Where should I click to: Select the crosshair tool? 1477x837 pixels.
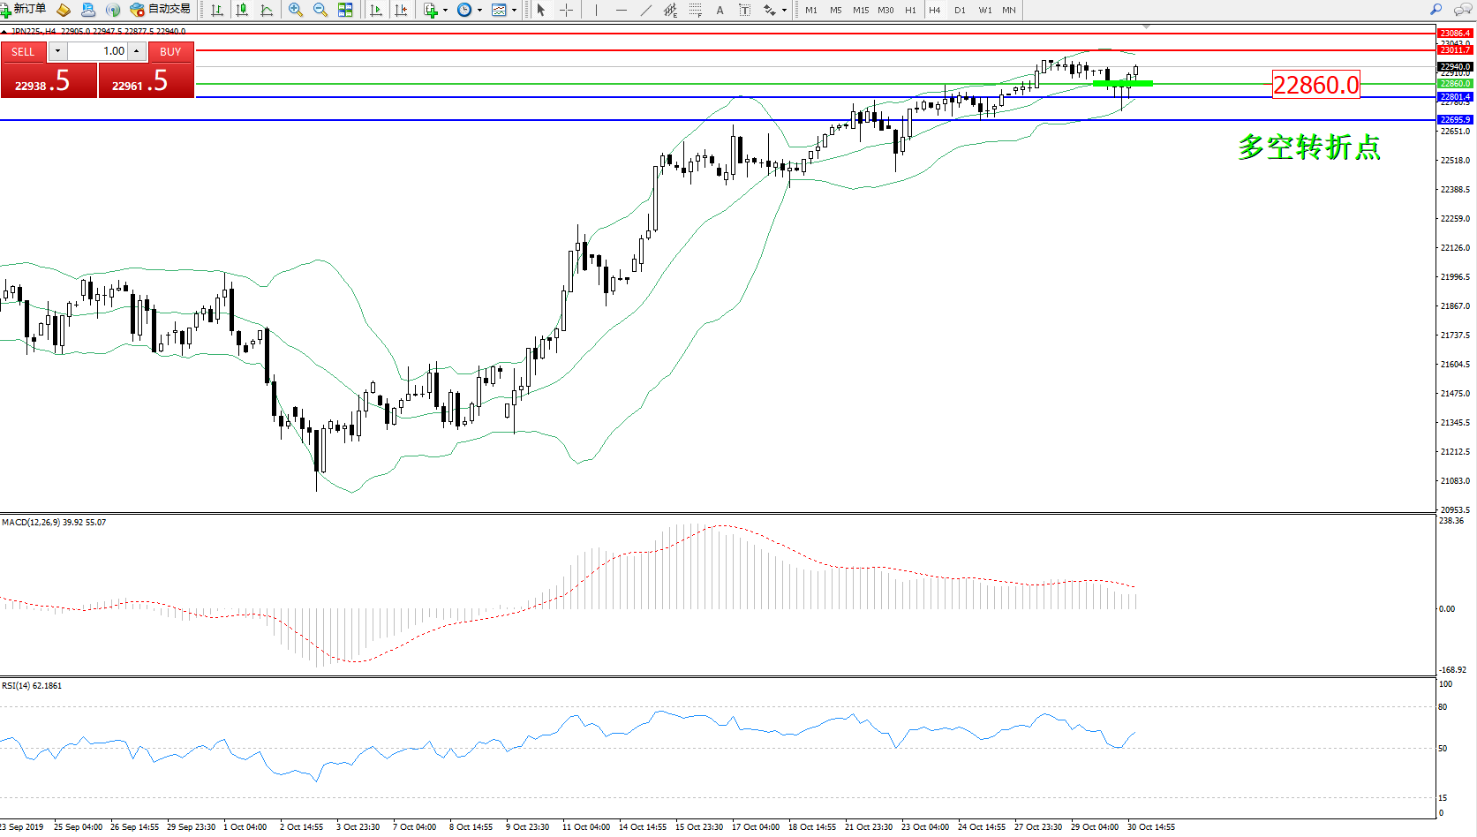[x=566, y=10]
